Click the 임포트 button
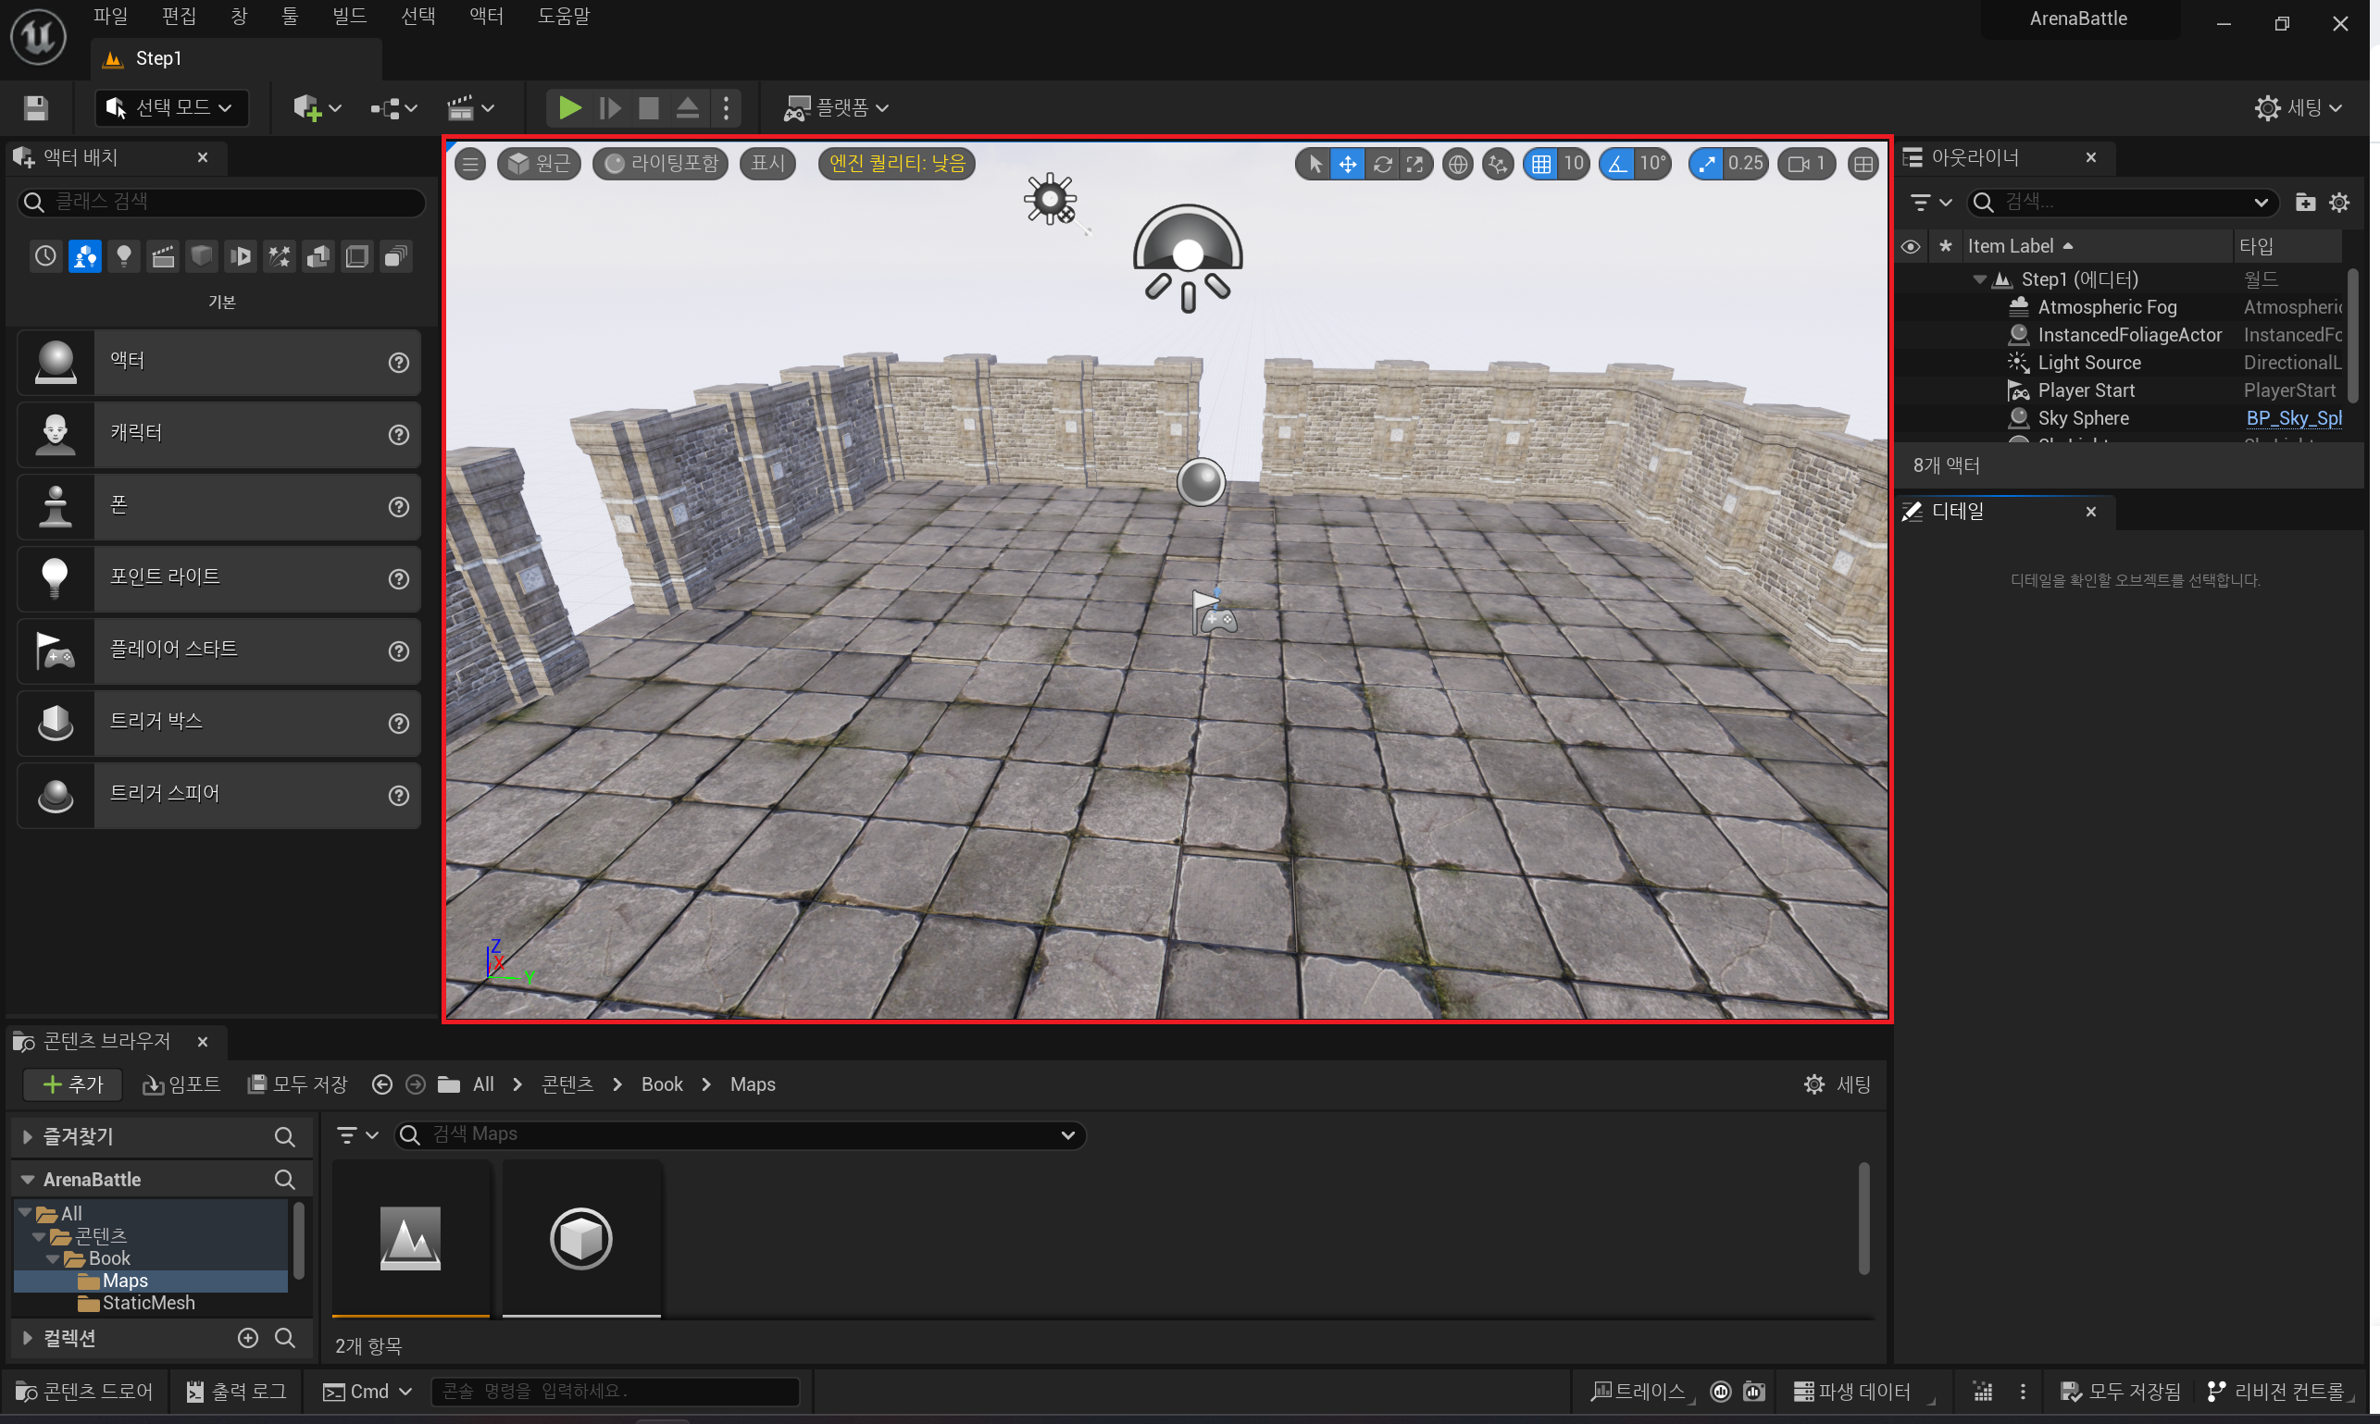The image size is (2380, 1424). pyautogui.click(x=182, y=1084)
